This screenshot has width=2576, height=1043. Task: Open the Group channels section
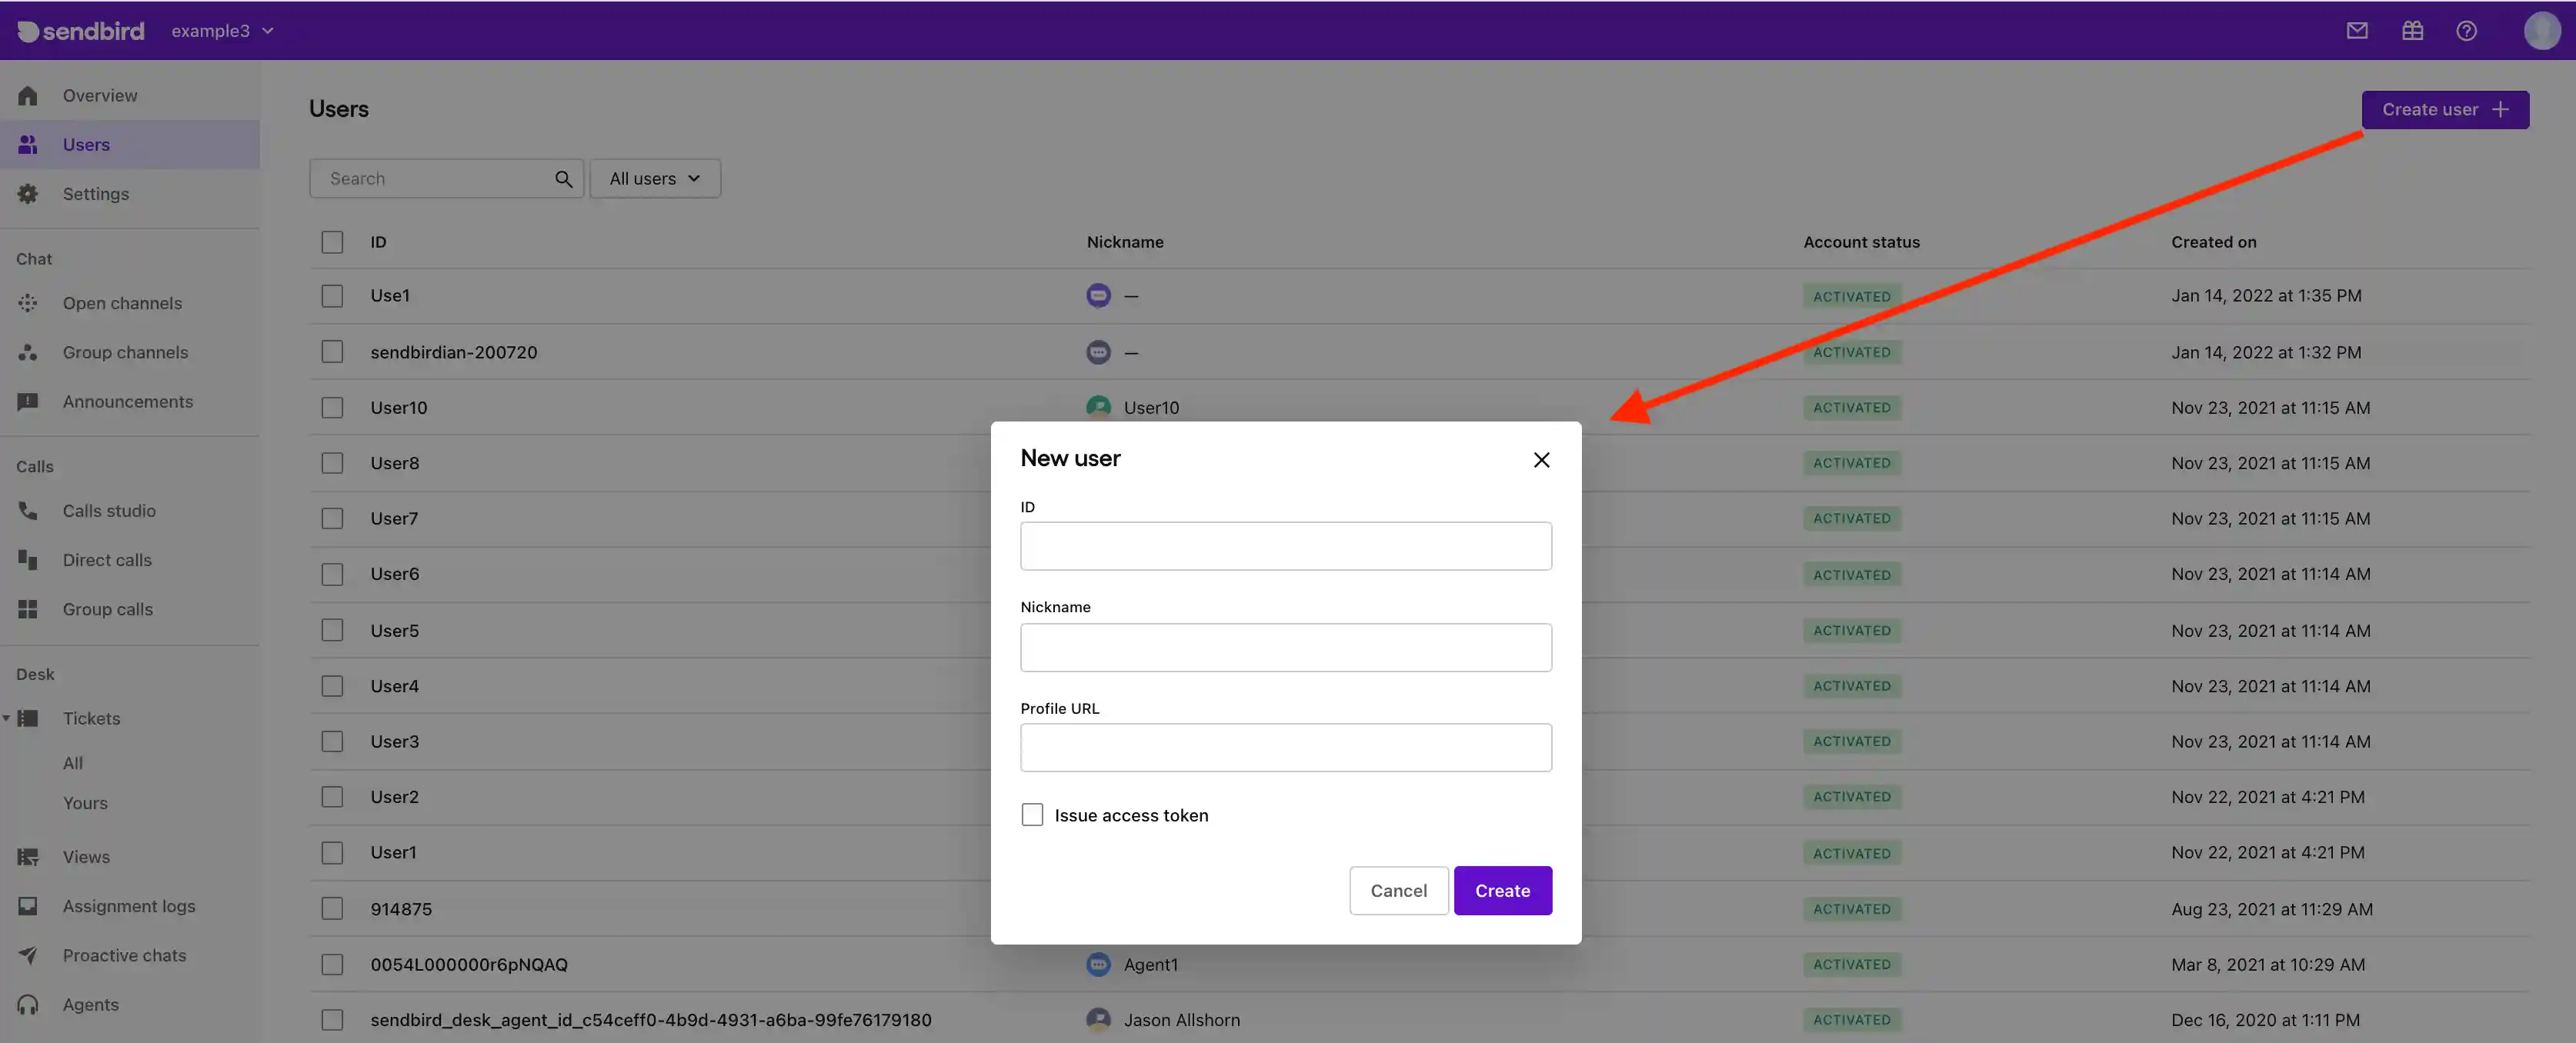125,352
